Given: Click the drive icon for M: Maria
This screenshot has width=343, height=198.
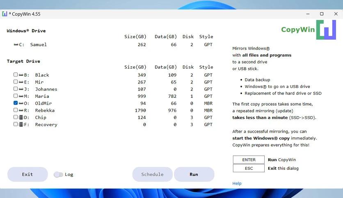Looking at the screenshot, I should point(21,96).
